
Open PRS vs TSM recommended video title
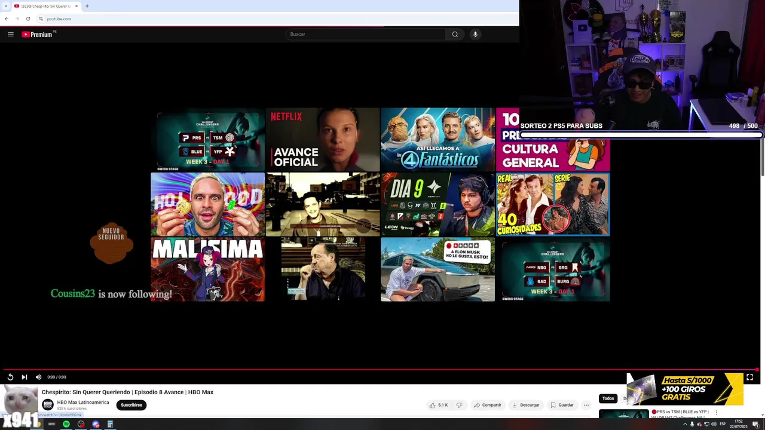pos(680,414)
